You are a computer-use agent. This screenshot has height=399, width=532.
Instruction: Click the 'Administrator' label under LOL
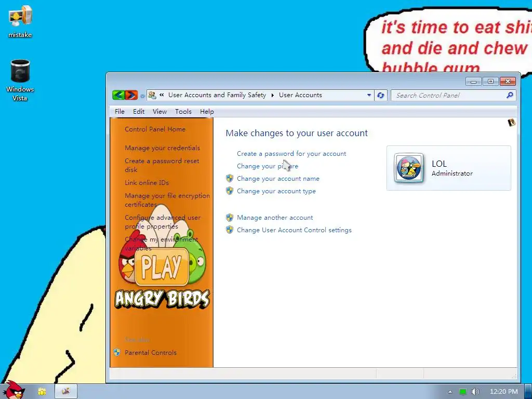pos(452,174)
